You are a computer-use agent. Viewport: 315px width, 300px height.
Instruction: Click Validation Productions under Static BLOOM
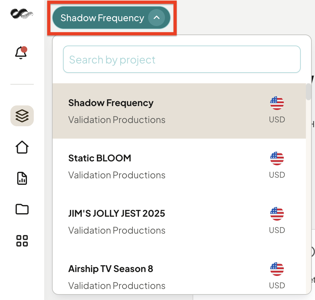point(117,175)
